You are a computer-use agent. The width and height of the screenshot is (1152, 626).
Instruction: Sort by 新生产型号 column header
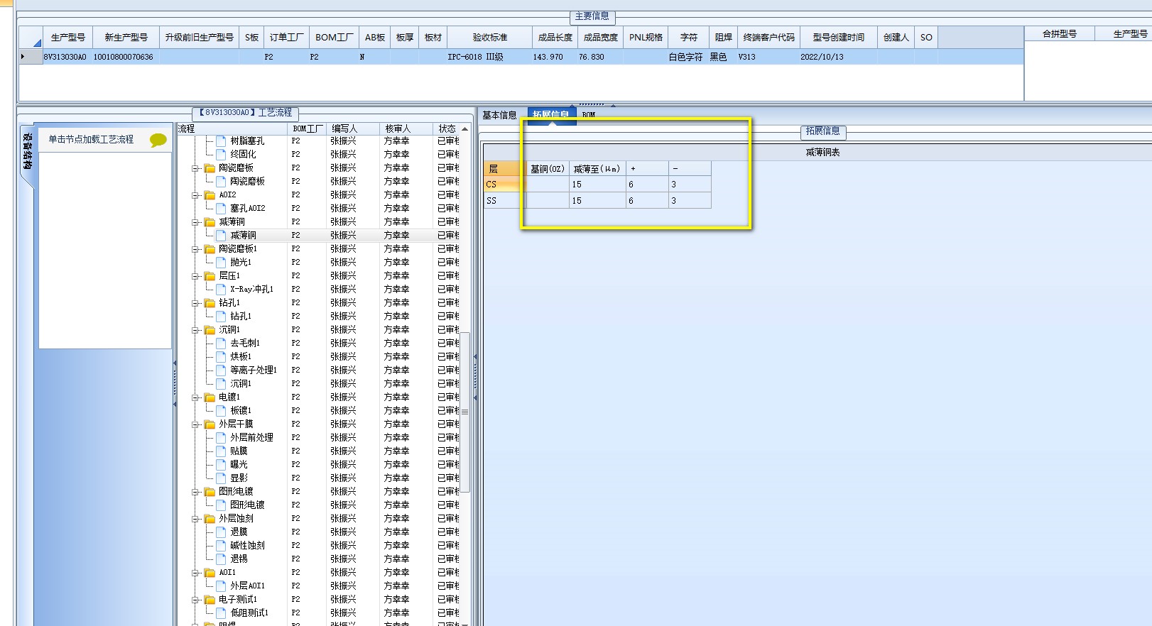(x=126, y=38)
